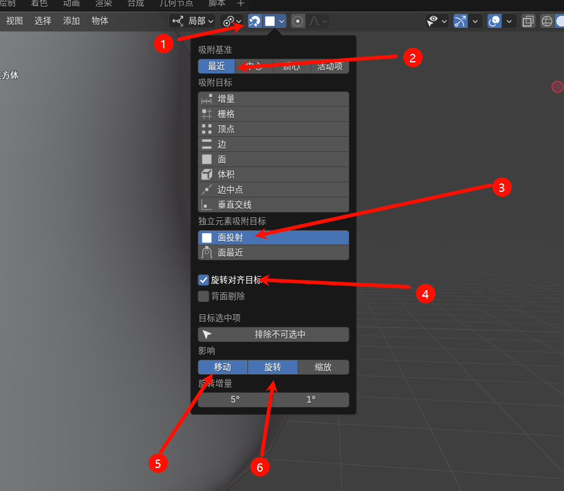Click the 排除不可选中 button

coord(274,334)
